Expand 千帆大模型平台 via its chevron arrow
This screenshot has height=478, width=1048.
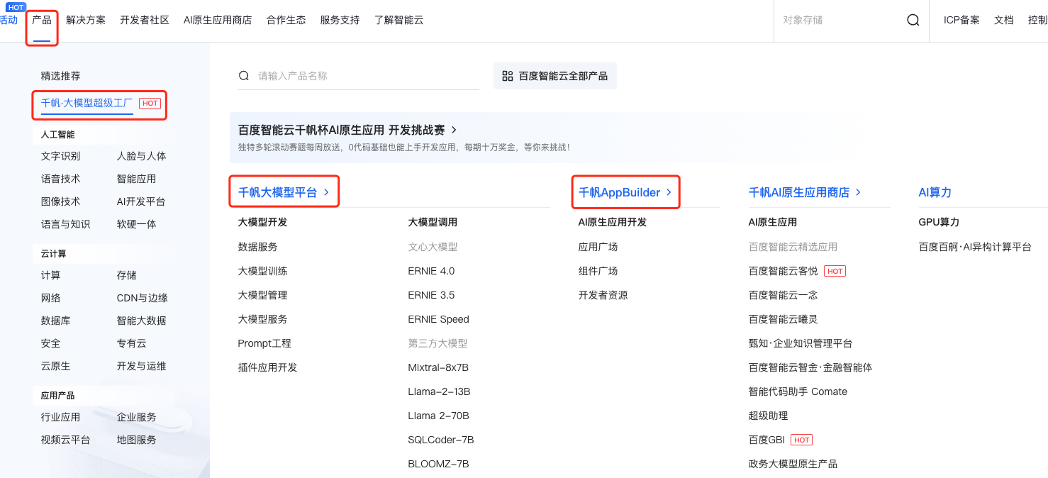pyautogui.click(x=326, y=192)
